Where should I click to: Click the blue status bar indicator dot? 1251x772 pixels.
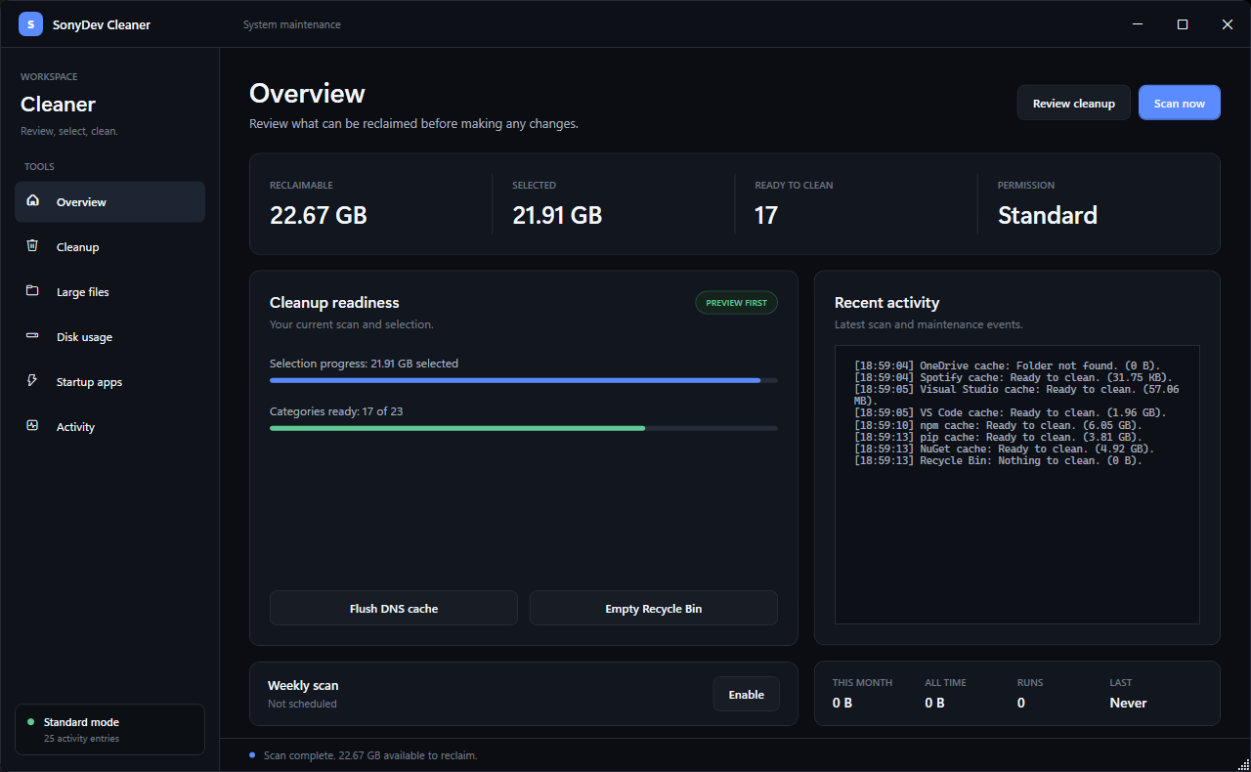pos(252,755)
